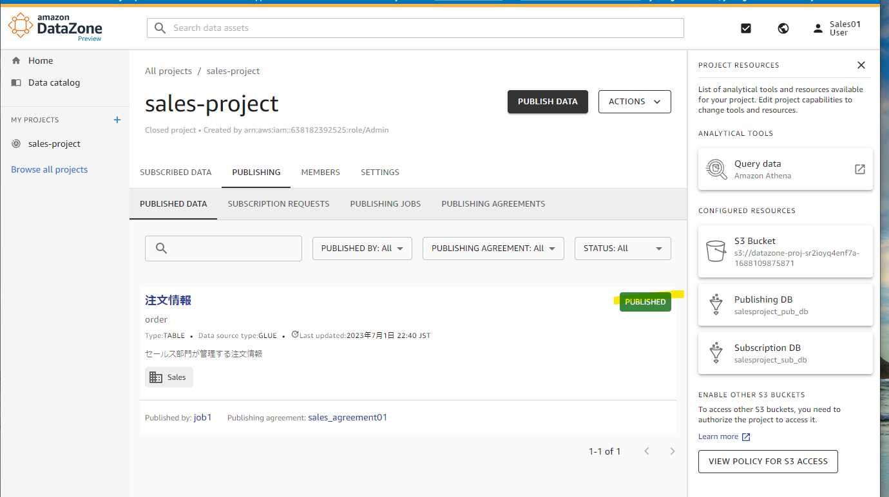Click the search magnifier icon in top bar

point(160,28)
